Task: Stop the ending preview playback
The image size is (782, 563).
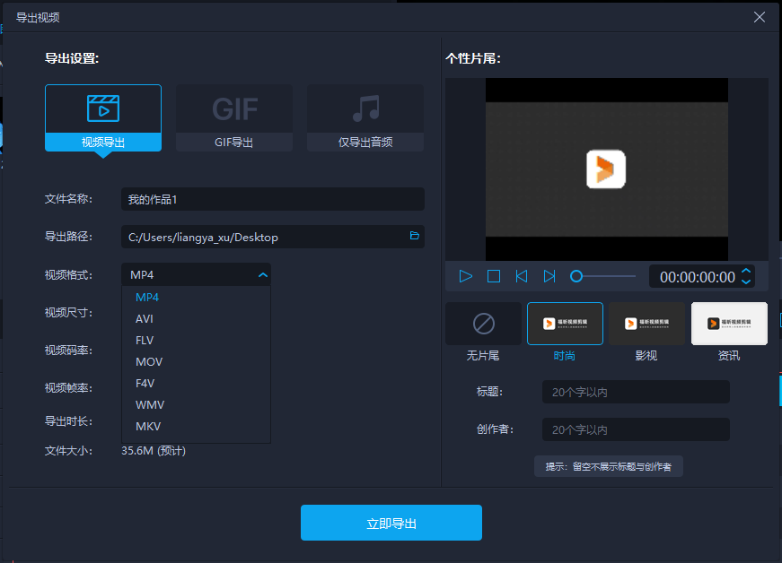Action: click(493, 277)
